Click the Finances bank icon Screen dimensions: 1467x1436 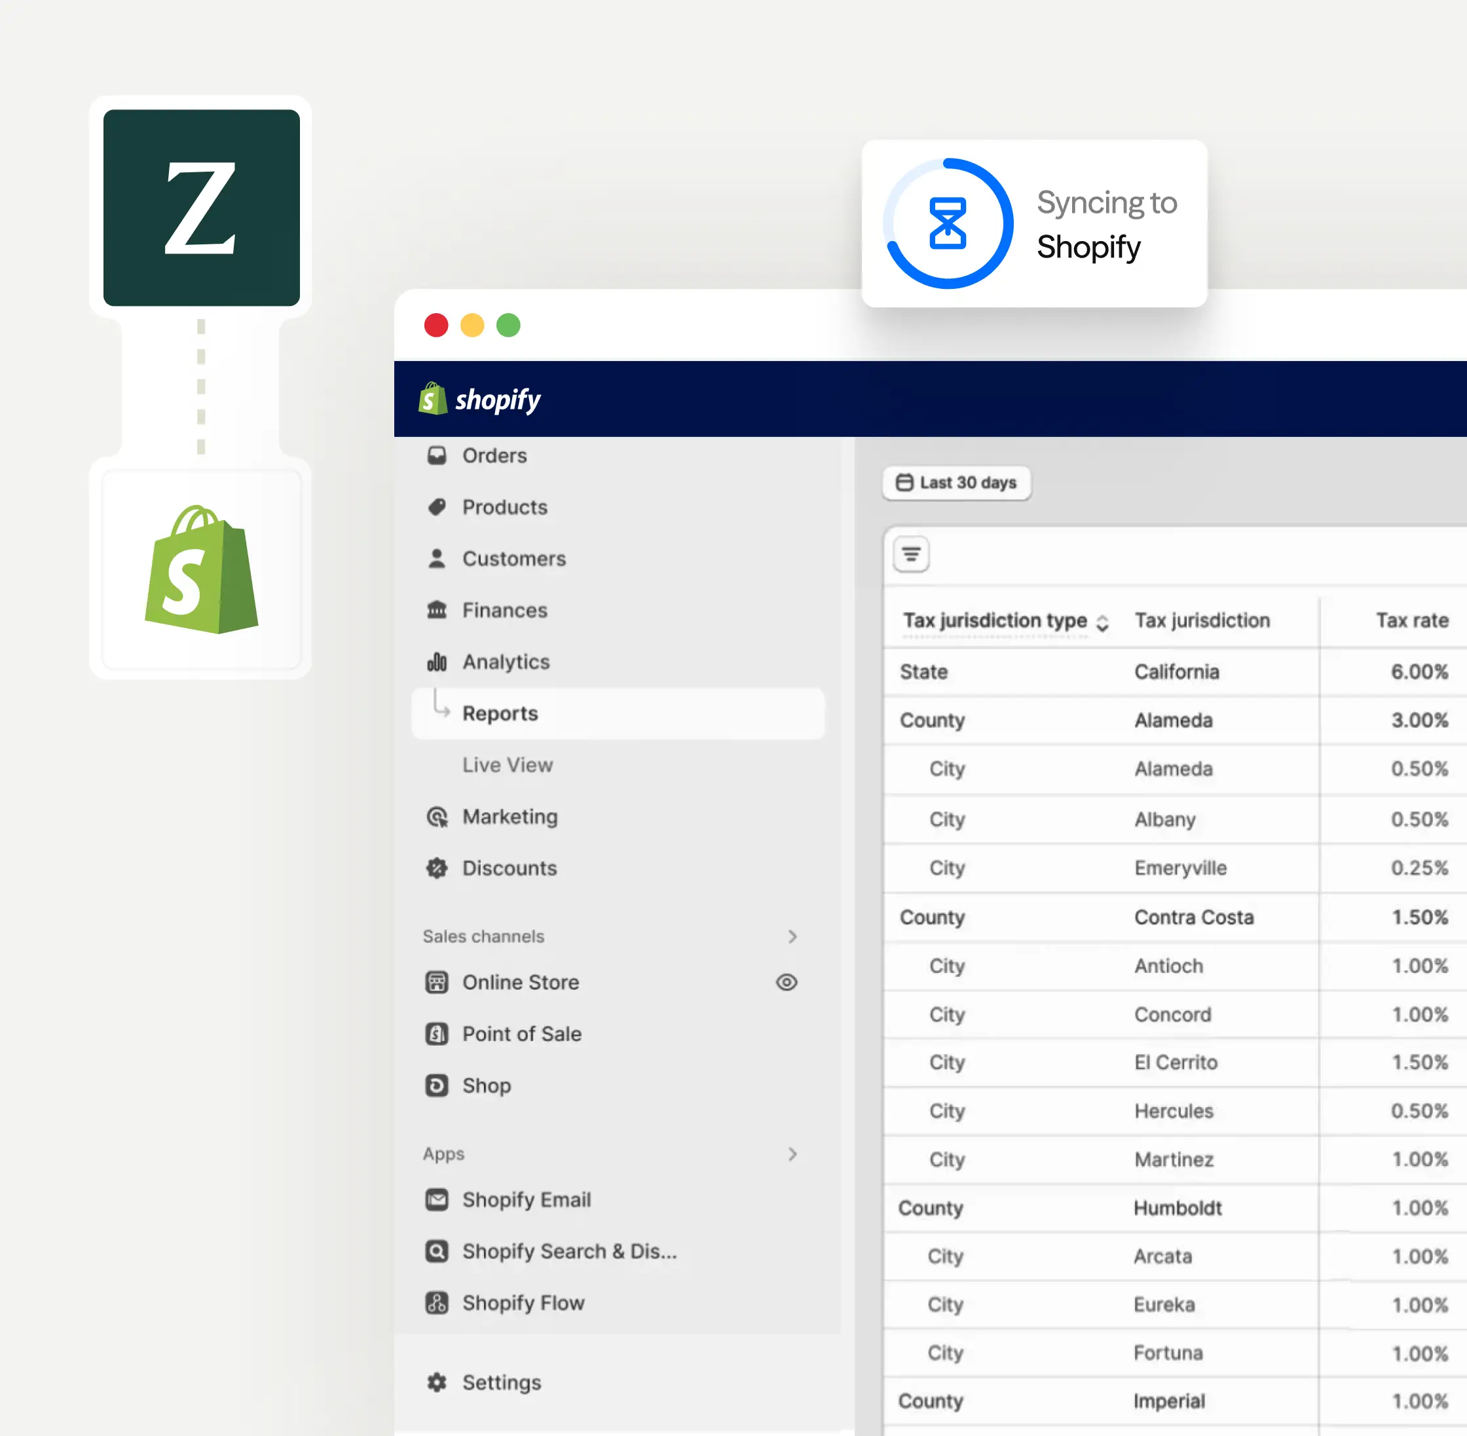436,610
